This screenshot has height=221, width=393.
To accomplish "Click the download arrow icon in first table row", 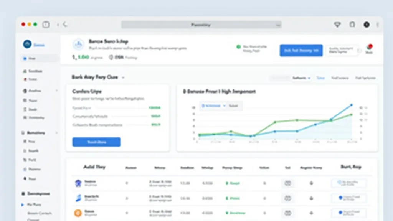I will click(x=311, y=183).
